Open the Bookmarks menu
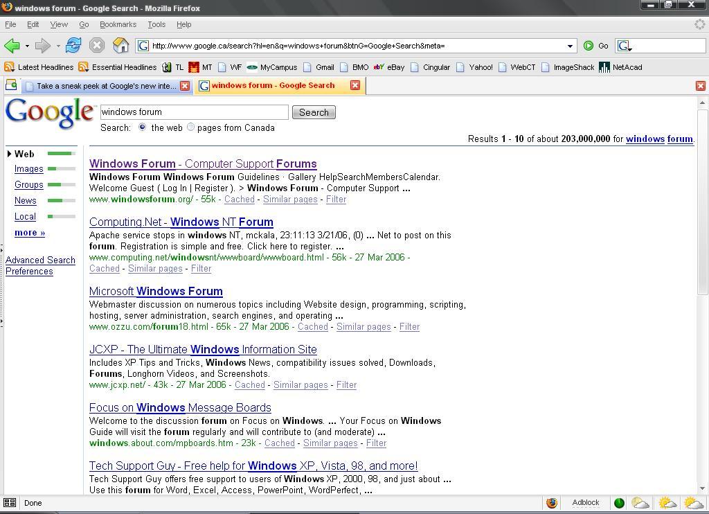This screenshot has height=514, width=709. (x=118, y=24)
